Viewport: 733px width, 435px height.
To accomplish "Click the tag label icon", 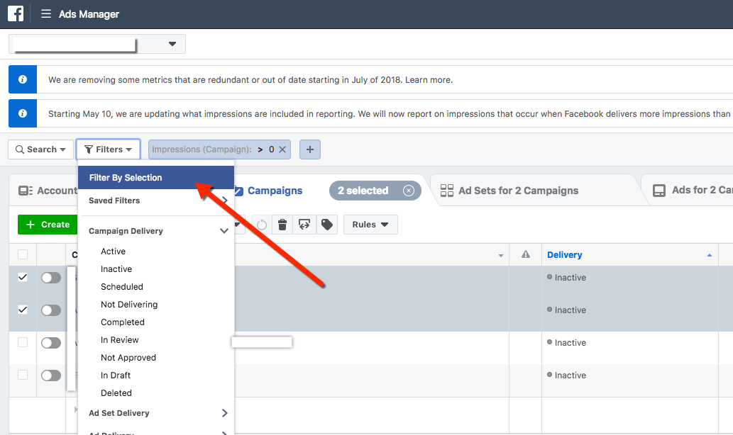I will coord(327,225).
